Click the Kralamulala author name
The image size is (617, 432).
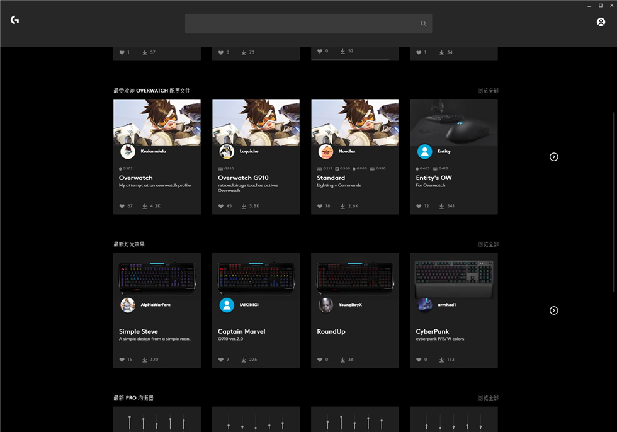154,151
